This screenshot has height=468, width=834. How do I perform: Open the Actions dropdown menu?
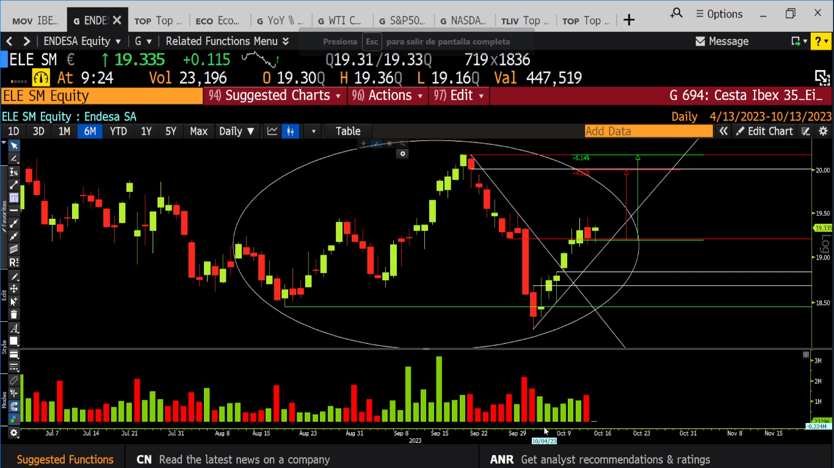click(388, 96)
